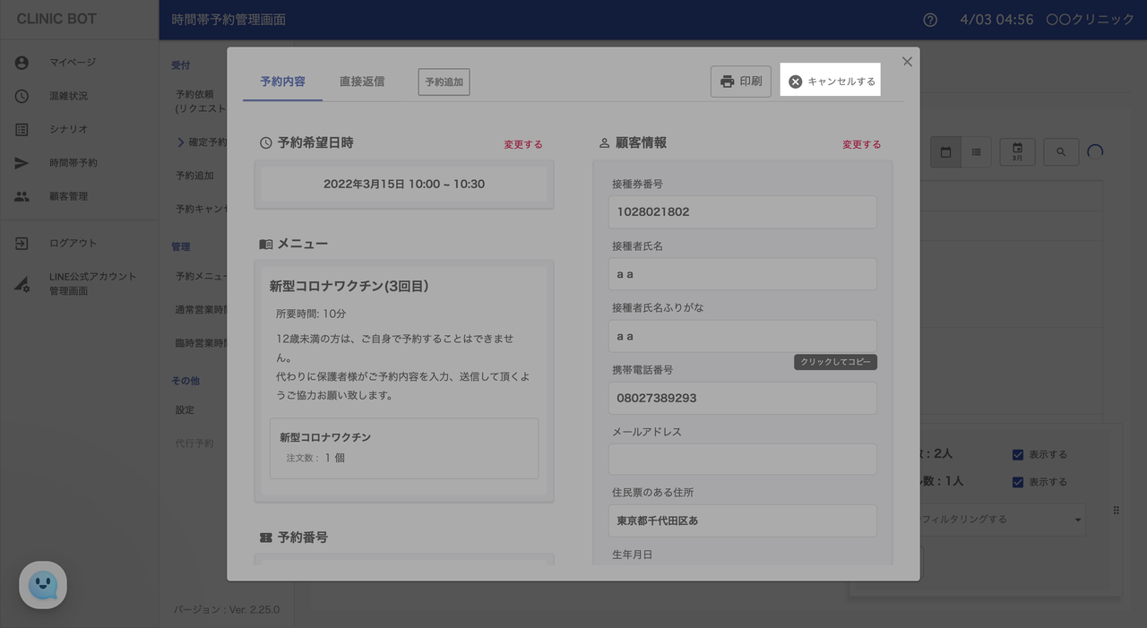Image resolution: width=1147 pixels, height=628 pixels.
Task: Uncheck the second 表示する checkbox
Action: [1017, 482]
